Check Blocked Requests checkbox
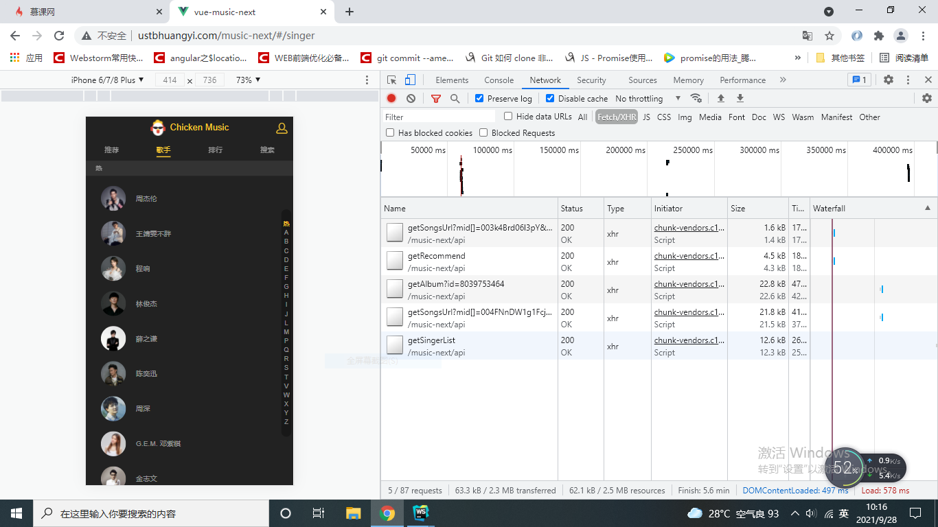The width and height of the screenshot is (938, 527). pyautogui.click(x=483, y=132)
